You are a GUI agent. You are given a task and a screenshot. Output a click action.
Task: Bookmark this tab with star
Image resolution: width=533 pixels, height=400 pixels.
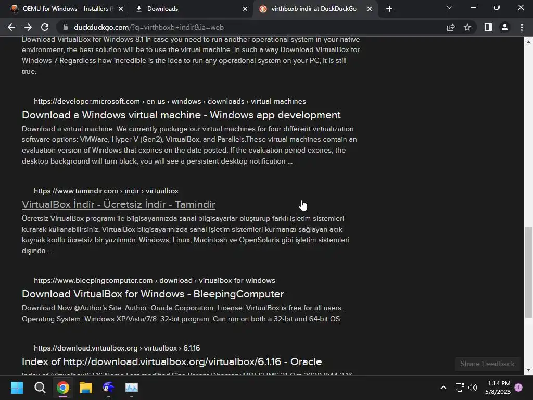pyautogui.click(x=467, y=27)
